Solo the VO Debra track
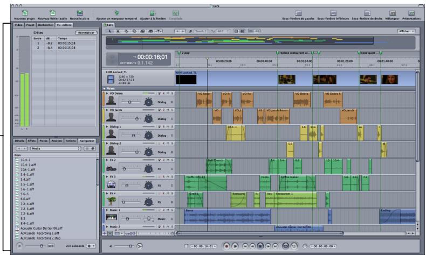 pyautogui.click(x=172, y=93)
